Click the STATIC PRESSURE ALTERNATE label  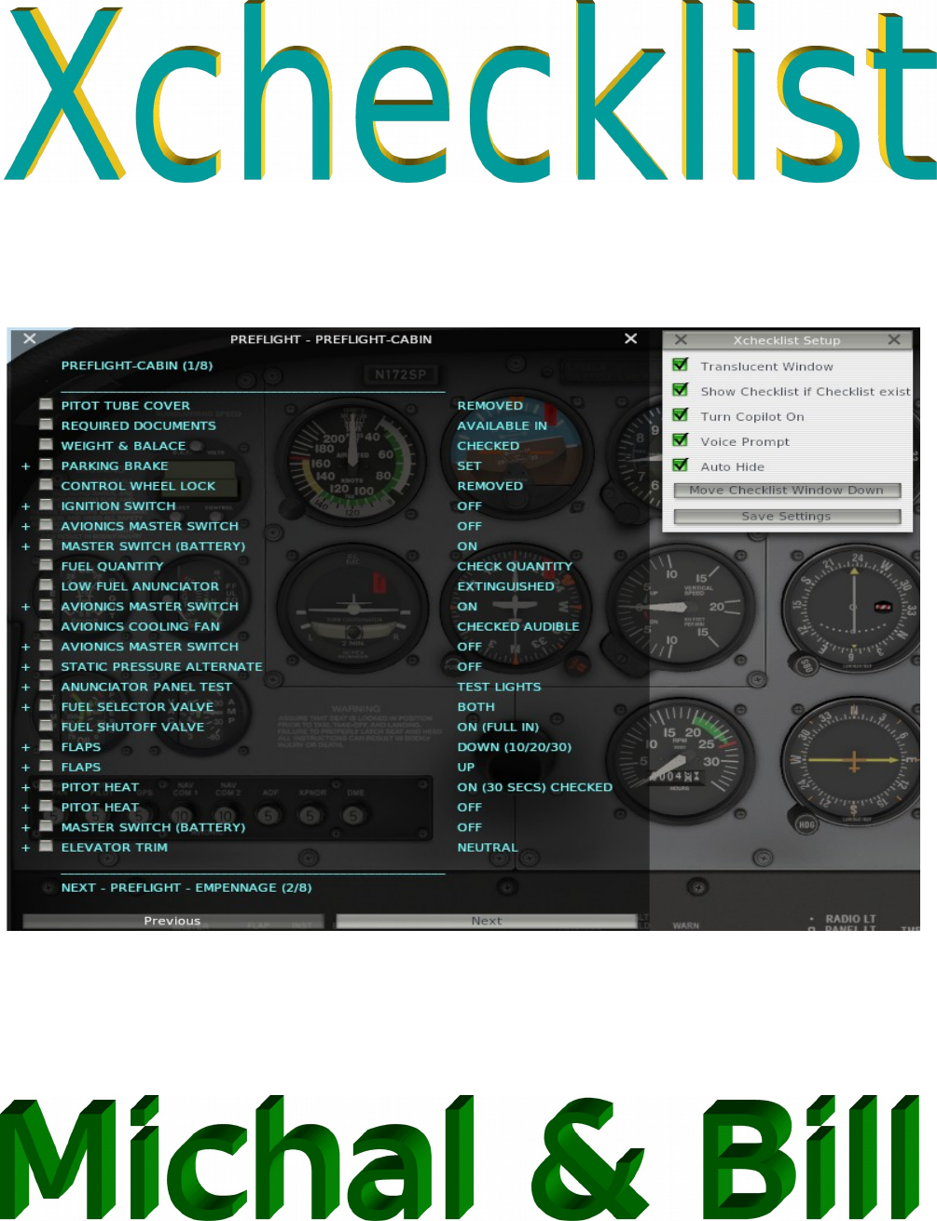(x=162, y=667)
